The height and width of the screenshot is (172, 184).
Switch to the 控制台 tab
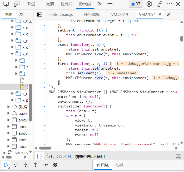coord(67,4)
